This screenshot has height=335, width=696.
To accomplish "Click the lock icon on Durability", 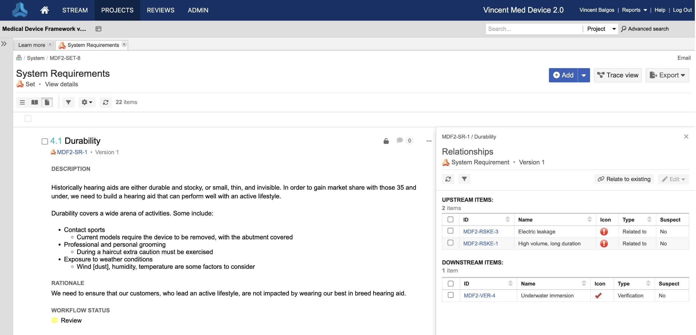I will tap(386, 141).
